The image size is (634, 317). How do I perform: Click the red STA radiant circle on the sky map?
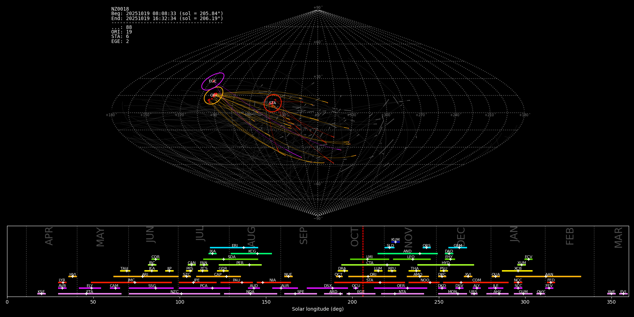coord(273,103)
